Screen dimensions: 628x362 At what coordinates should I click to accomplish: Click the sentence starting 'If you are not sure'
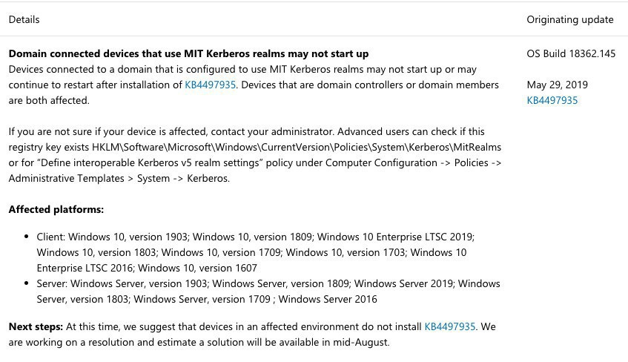[148, 131]
